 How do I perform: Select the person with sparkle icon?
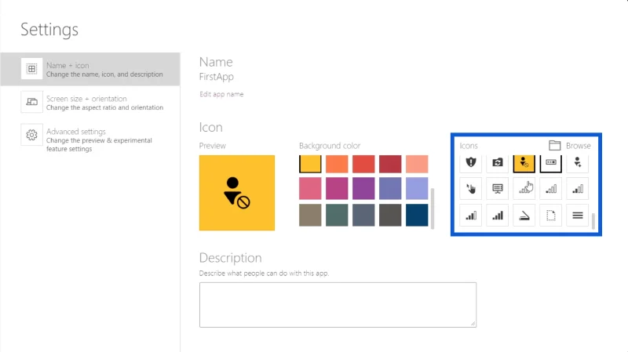[578, 162]
